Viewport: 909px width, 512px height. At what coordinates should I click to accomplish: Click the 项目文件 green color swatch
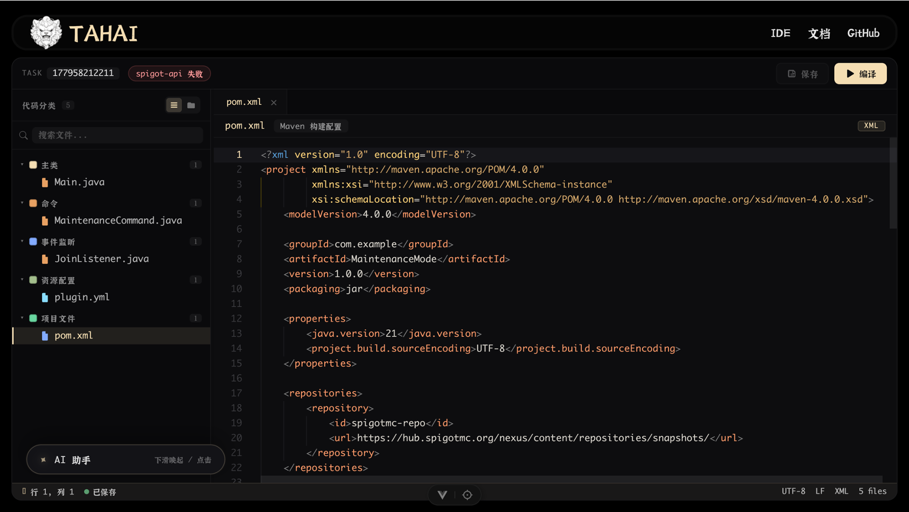point(33,318)
